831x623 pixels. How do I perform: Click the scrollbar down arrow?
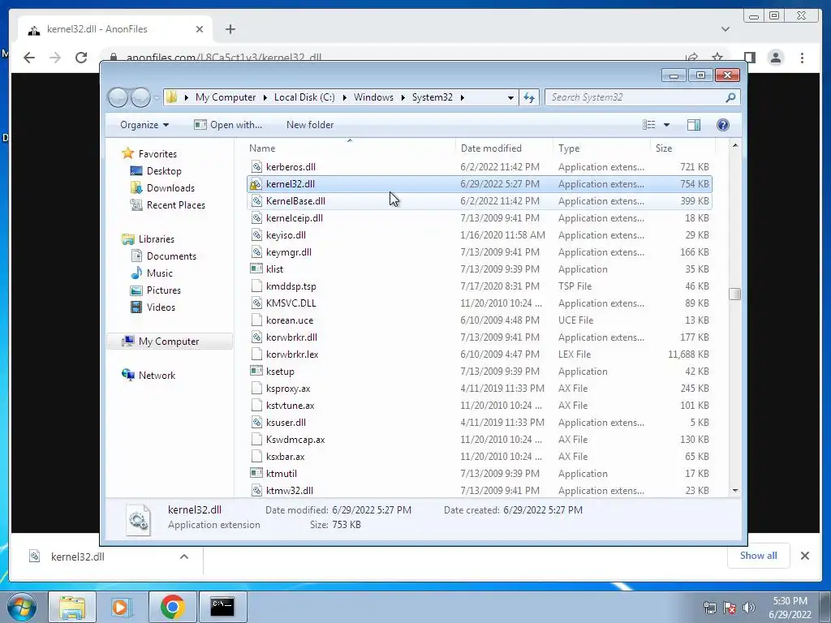pos(735,491)
